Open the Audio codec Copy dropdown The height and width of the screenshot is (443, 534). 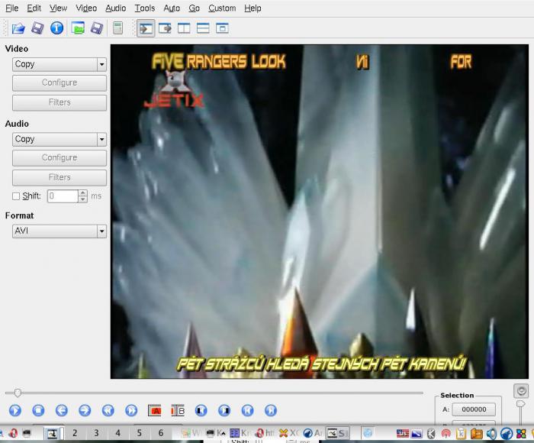(60, 139)
